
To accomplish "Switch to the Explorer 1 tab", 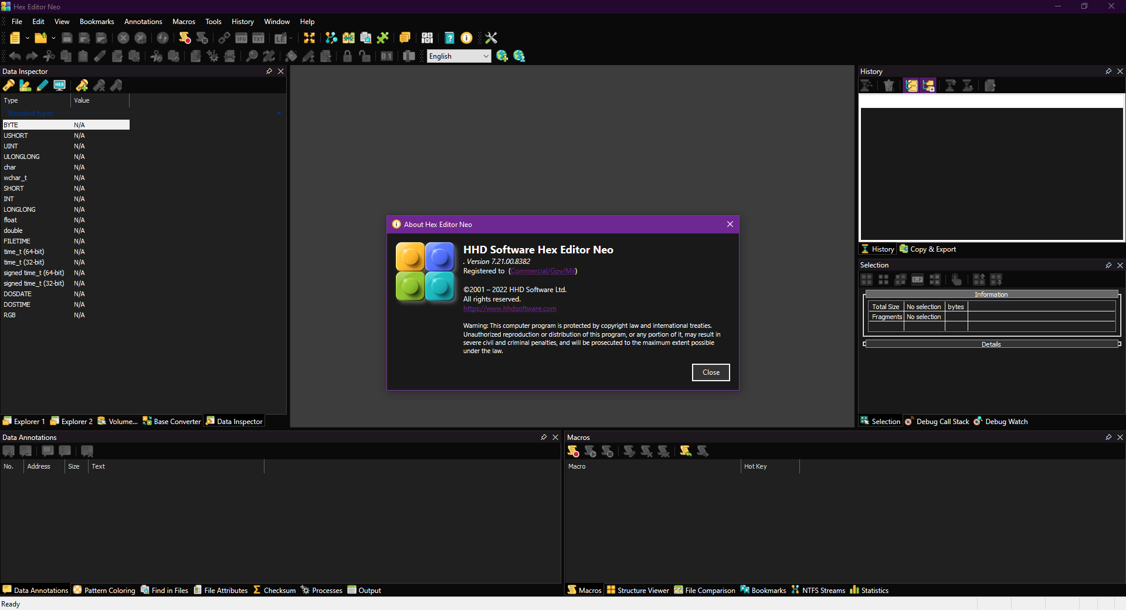I will pyautogui.click(x=23, y=421).
